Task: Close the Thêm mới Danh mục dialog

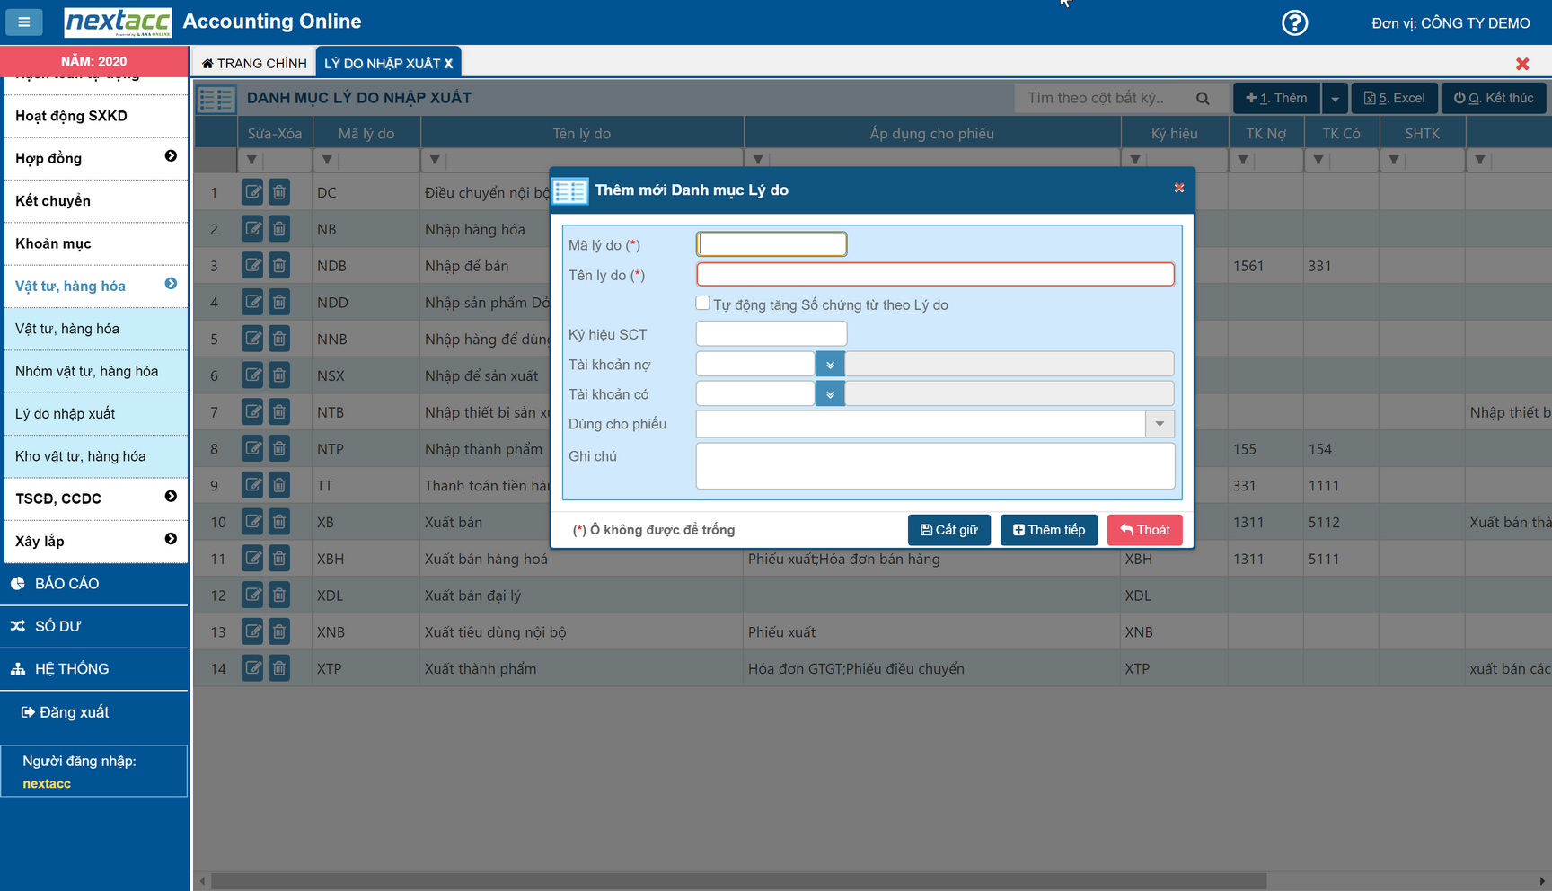Action: click(1179, 188)
